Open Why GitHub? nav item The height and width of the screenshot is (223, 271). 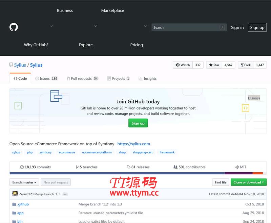click(36, 45)
